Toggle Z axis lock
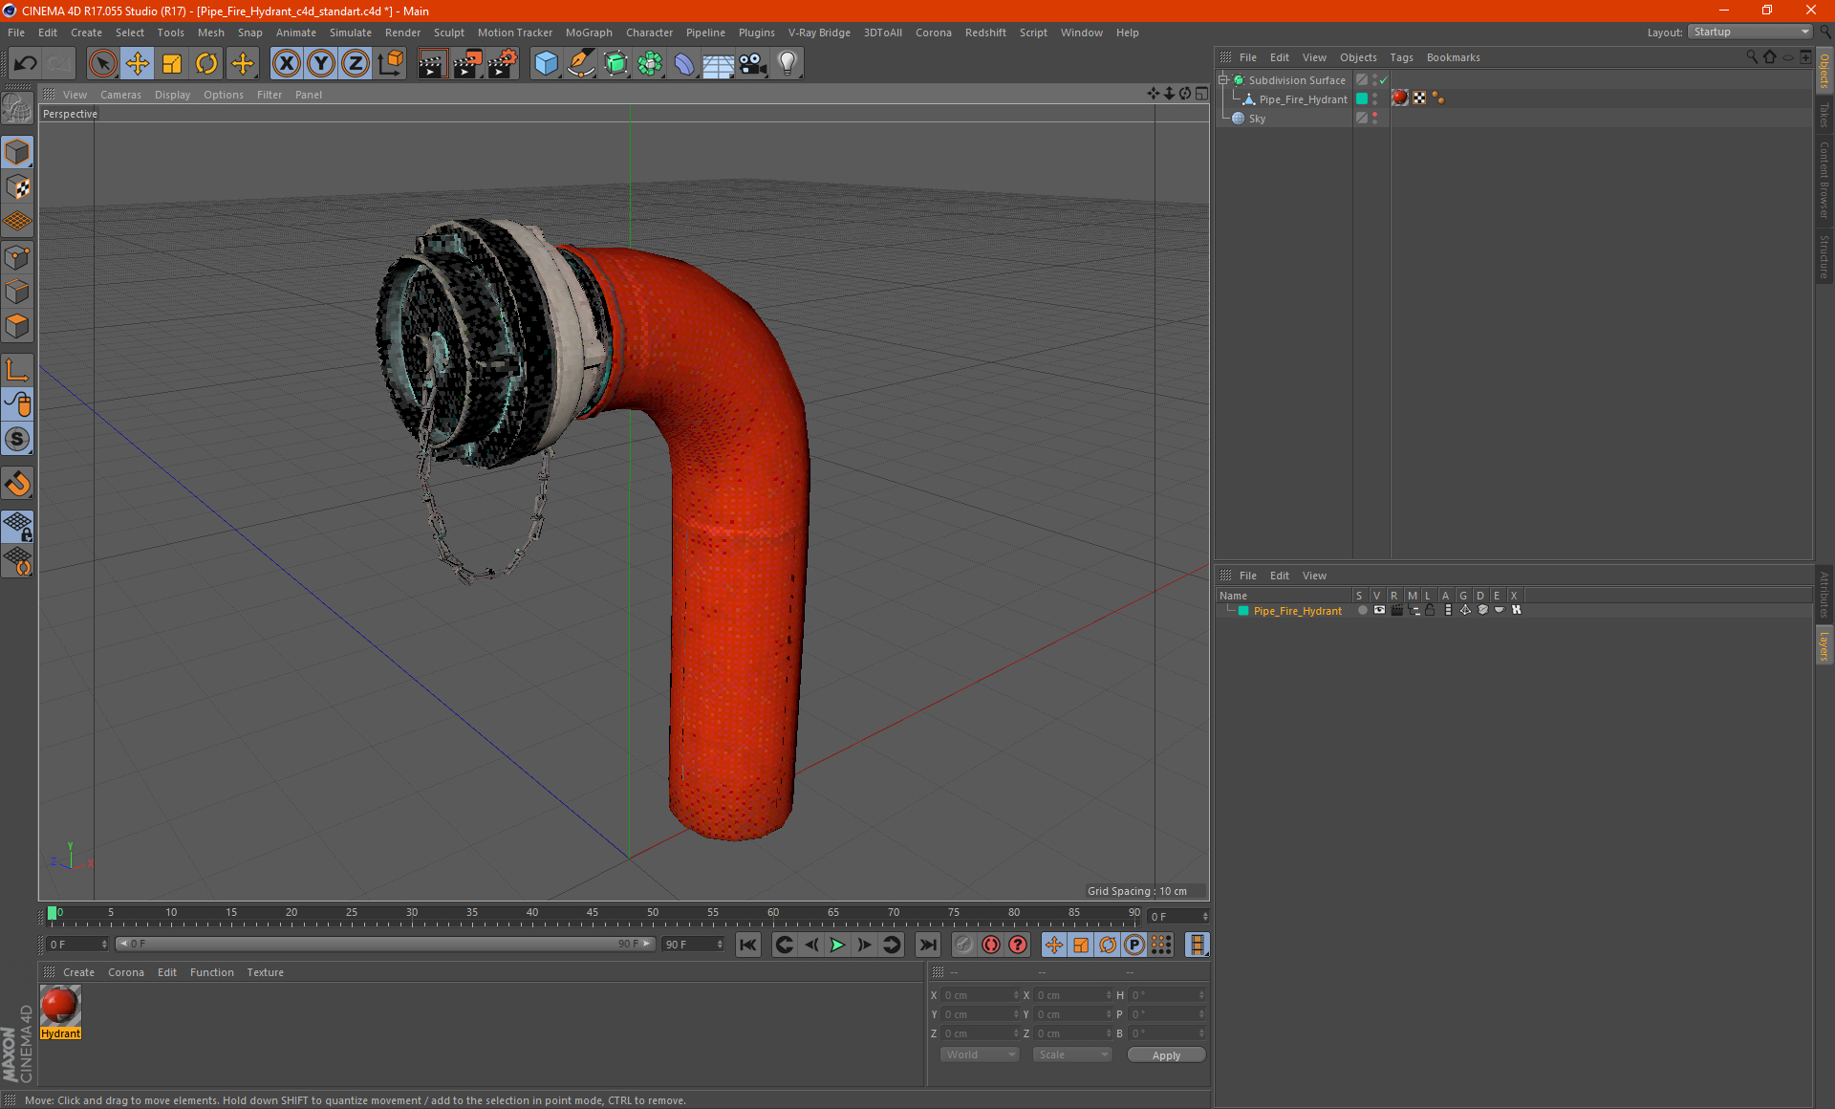 [356, 64]
